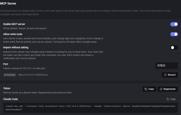Click the Regenerate token button label

click(169, 89)
